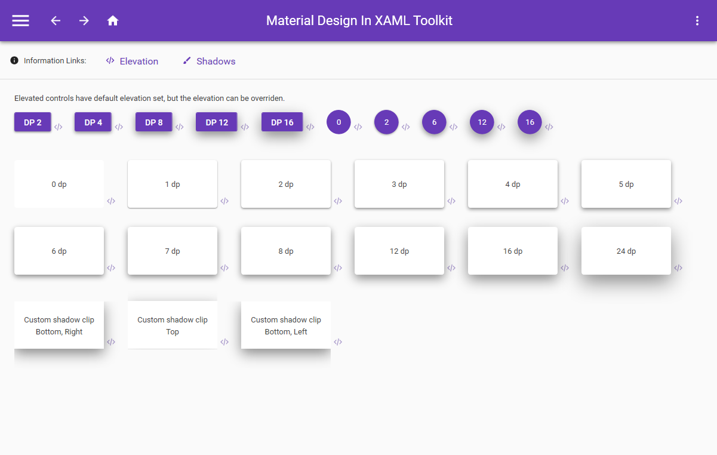Click the round button labeled 12

(482, 122)
